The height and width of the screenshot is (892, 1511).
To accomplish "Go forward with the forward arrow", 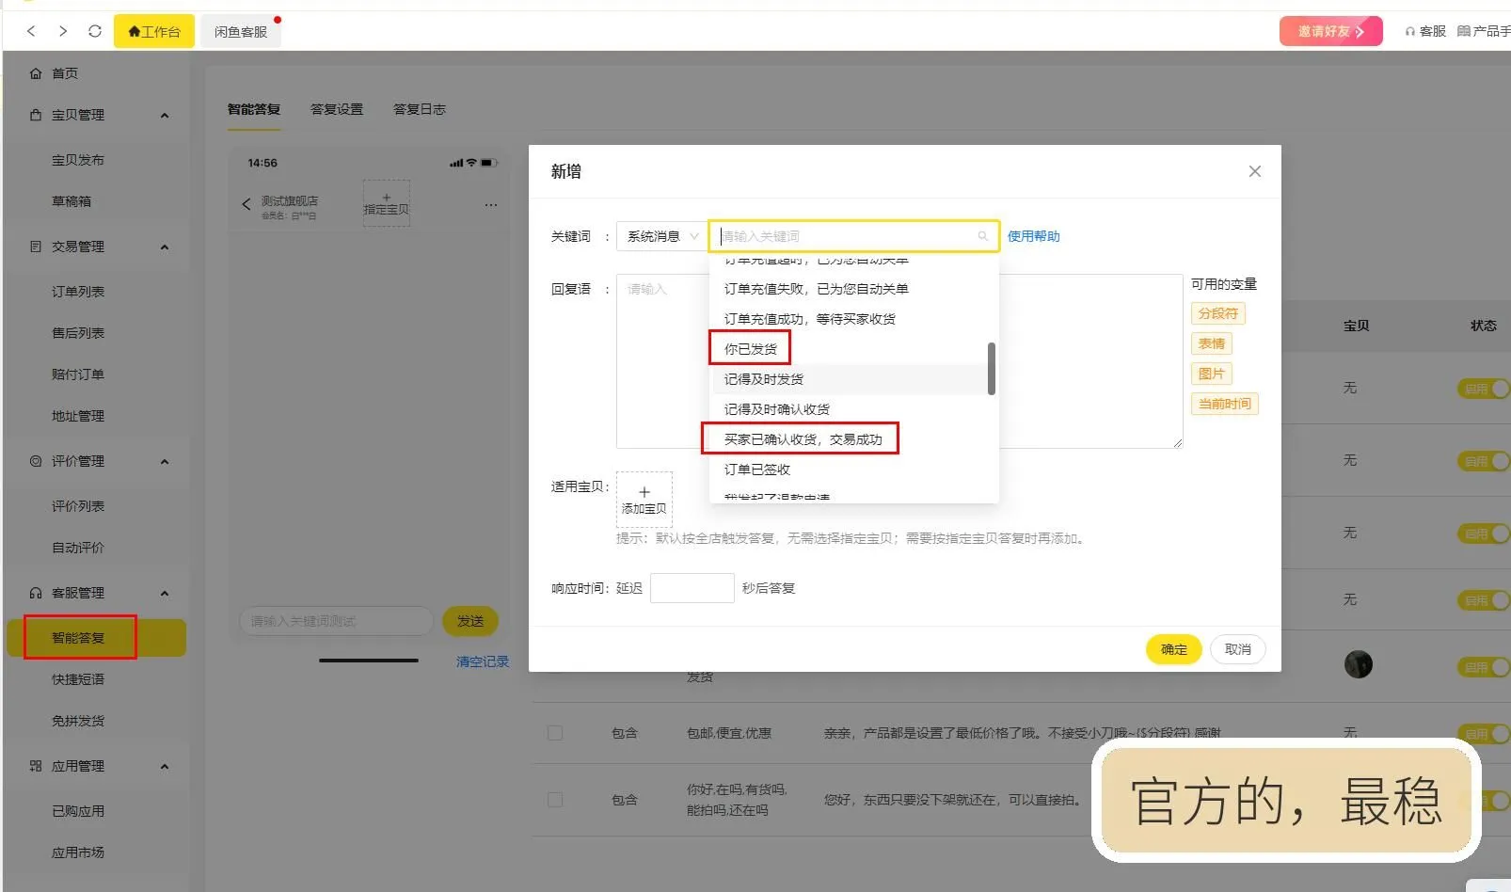I will coord(63,31).
